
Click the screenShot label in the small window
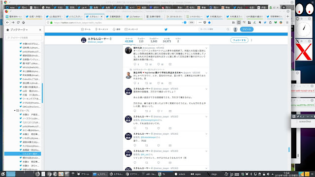(x=305, y=121)
